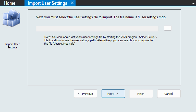Screen dimensions: 196x112
Task: Close the Import User Settings tab
Action: click(72, 3)
